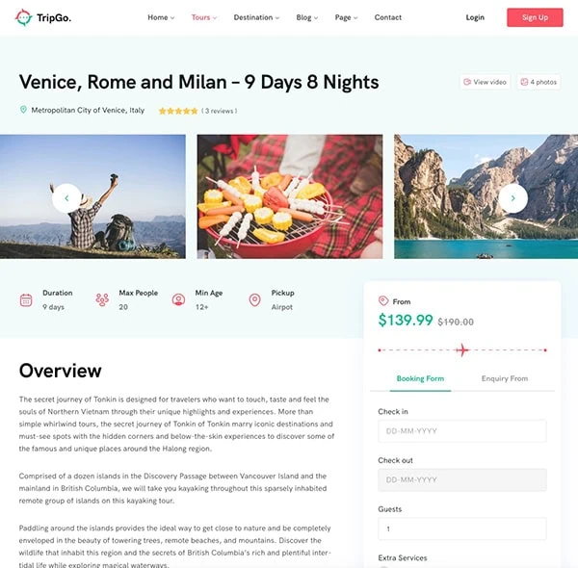The height and width of the screenshot is (568, 578).
Task: Click the Min Age person icon
Action: click(x=178, y=299)
